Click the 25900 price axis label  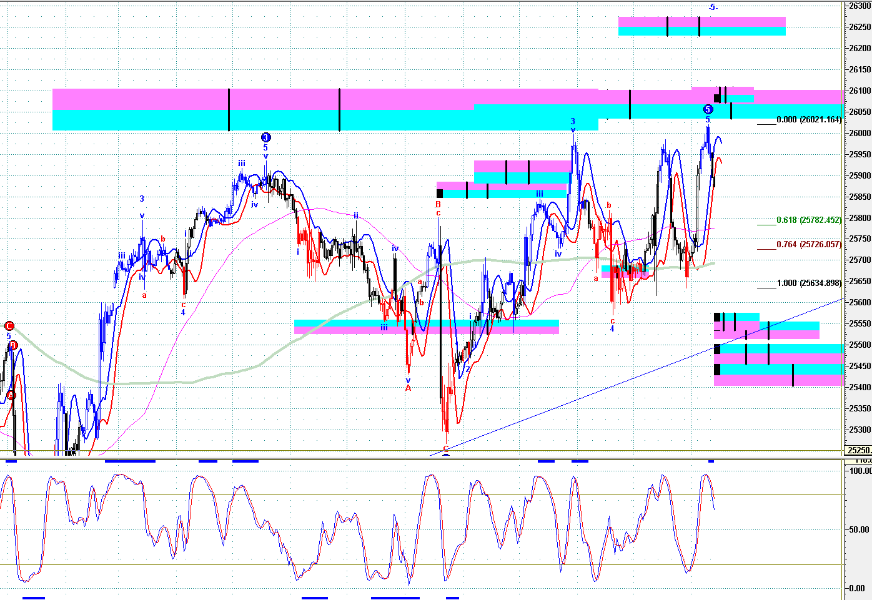(860, 175)
